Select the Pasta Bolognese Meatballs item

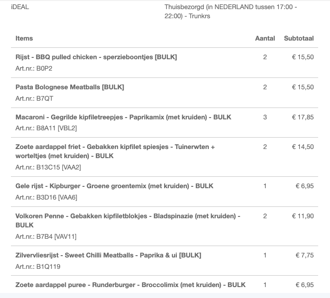tap(70, 87)
